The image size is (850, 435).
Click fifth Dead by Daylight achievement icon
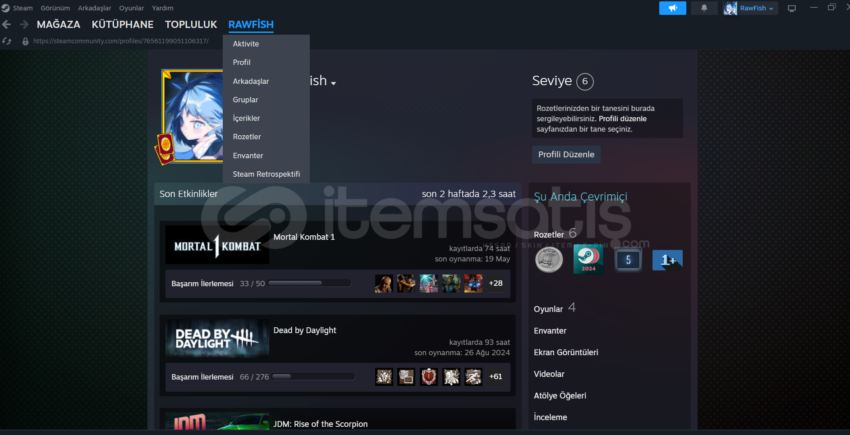(473, 377)
